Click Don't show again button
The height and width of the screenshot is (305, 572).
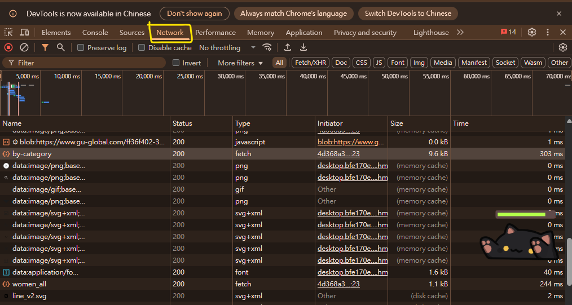pos(195,14)
